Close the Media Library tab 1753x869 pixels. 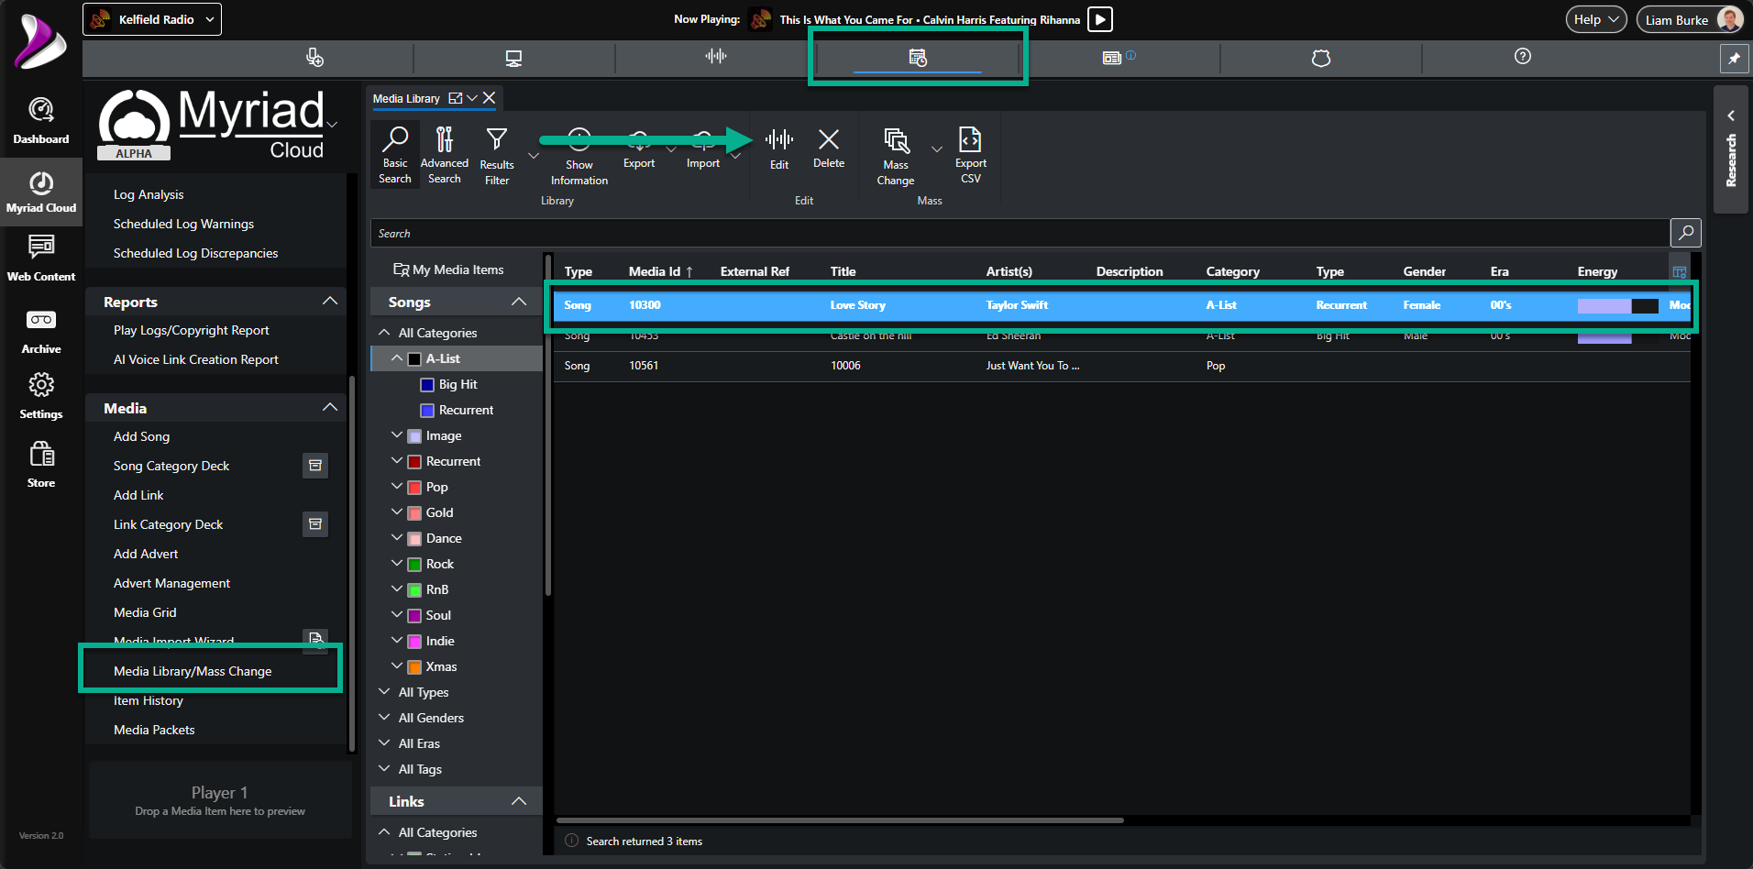coord(490,98)
